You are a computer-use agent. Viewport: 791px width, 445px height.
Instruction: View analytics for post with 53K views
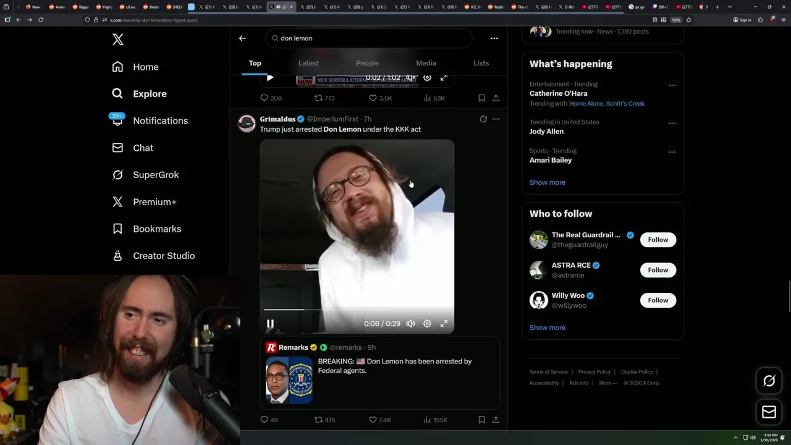point(434,98)
